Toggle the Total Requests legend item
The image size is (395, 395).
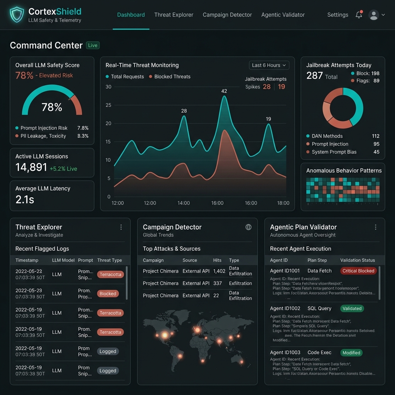point(125,77)
